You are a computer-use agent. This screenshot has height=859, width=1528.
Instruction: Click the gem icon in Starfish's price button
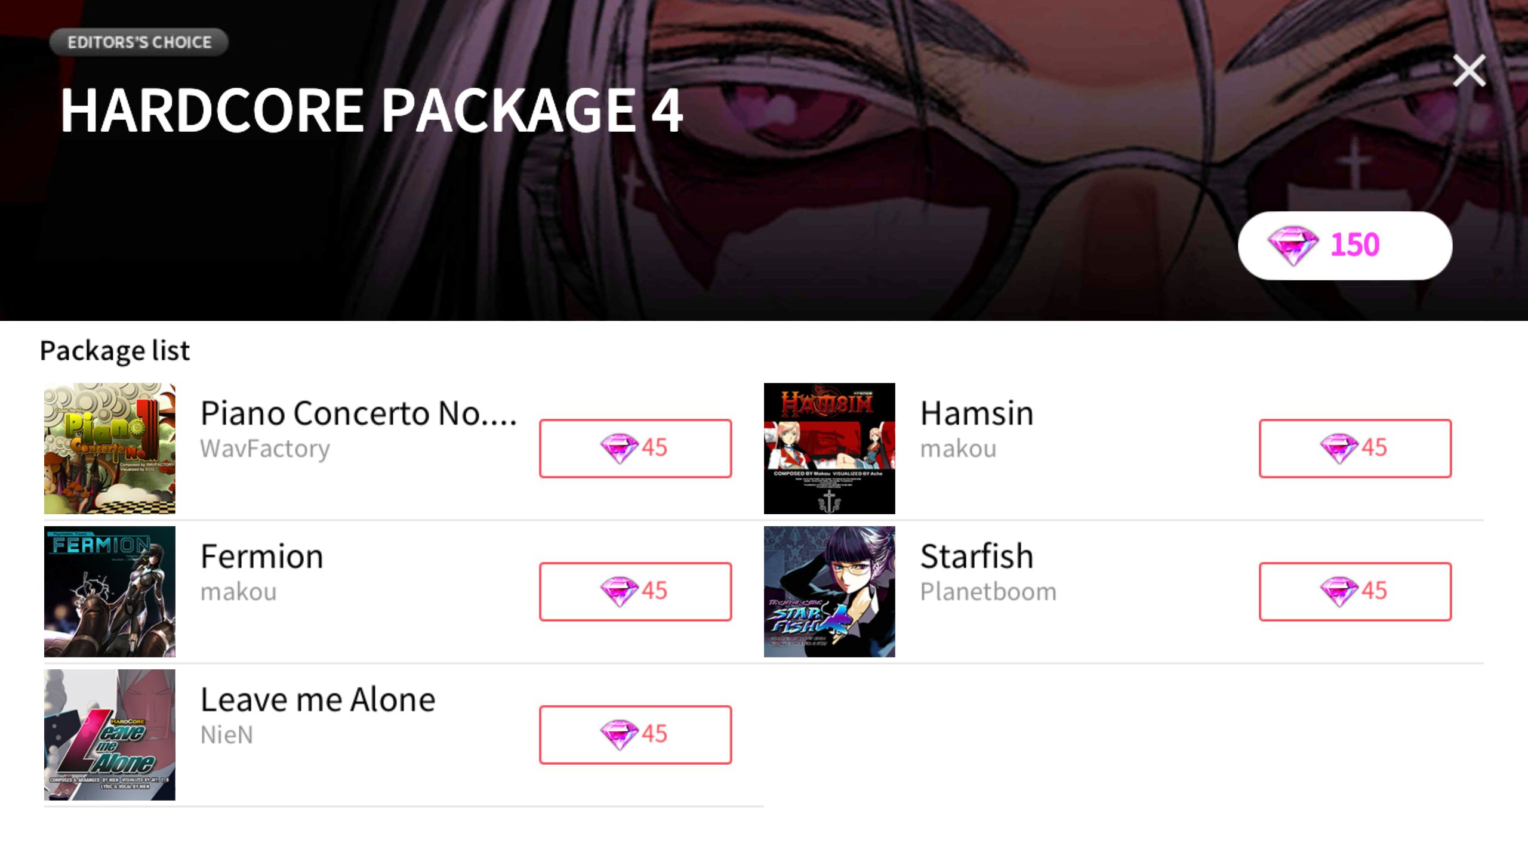(1339, 592)
